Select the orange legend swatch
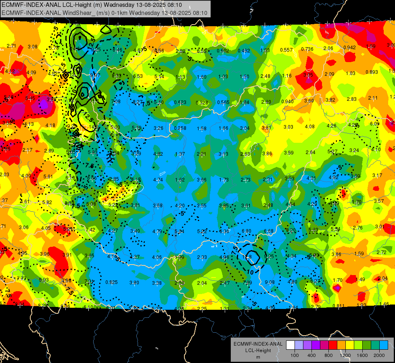The width and height of the screenshot is (395, 363). (341, 345)
